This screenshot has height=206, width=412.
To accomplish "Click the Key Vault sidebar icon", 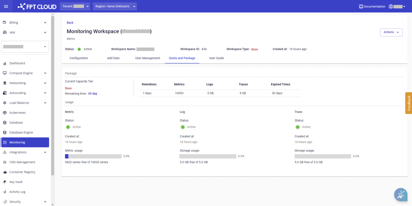I will click(5, 182).
